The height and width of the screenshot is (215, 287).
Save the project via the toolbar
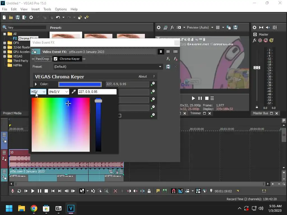tap(18, 17)
